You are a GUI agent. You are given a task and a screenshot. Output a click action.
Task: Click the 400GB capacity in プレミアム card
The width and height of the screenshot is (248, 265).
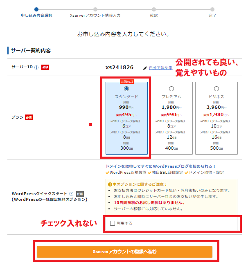[x=171, y=148]
